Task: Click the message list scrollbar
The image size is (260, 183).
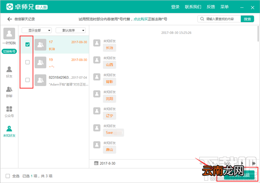Action: point(258,34)
